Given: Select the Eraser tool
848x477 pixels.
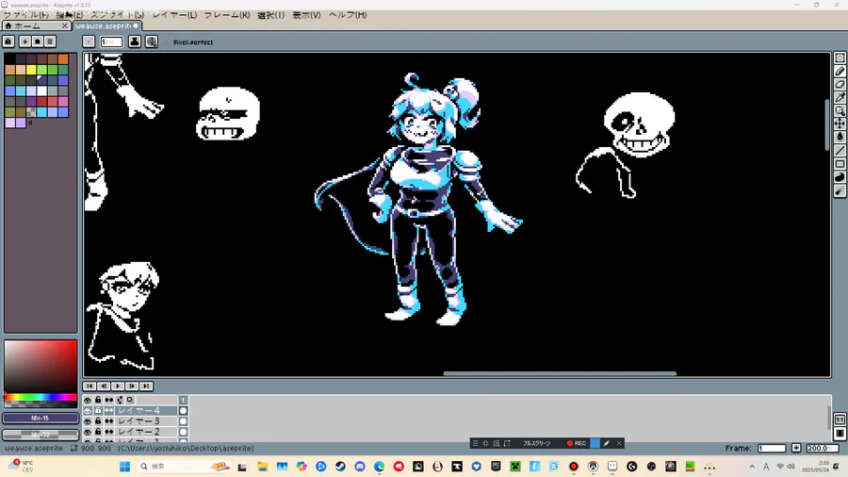Looking at the screenshot, I should click(x=840, y=84).
